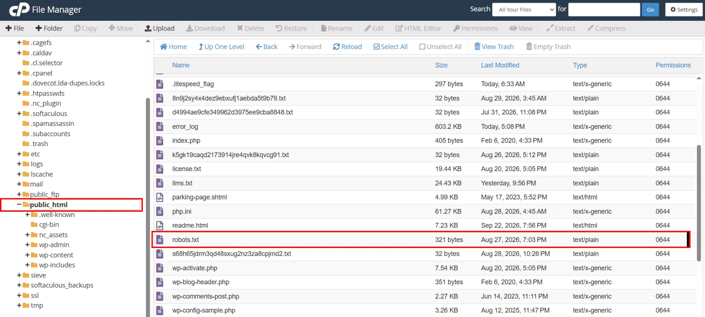Select the wp-admin folder in tree

(x=54, y=244)
